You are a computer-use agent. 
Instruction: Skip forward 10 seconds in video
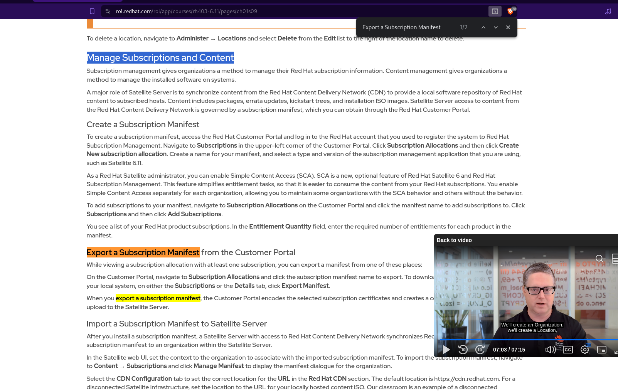pos(480,350)
